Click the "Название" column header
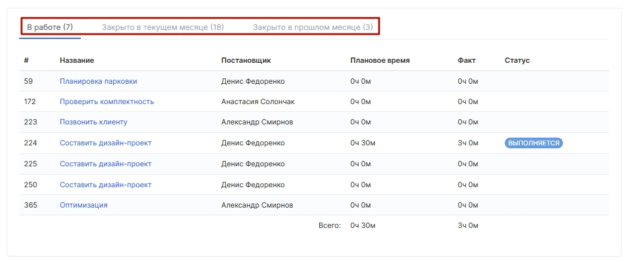Image resolution: width=627 pixels, height=262 pixels. (77, 60)
